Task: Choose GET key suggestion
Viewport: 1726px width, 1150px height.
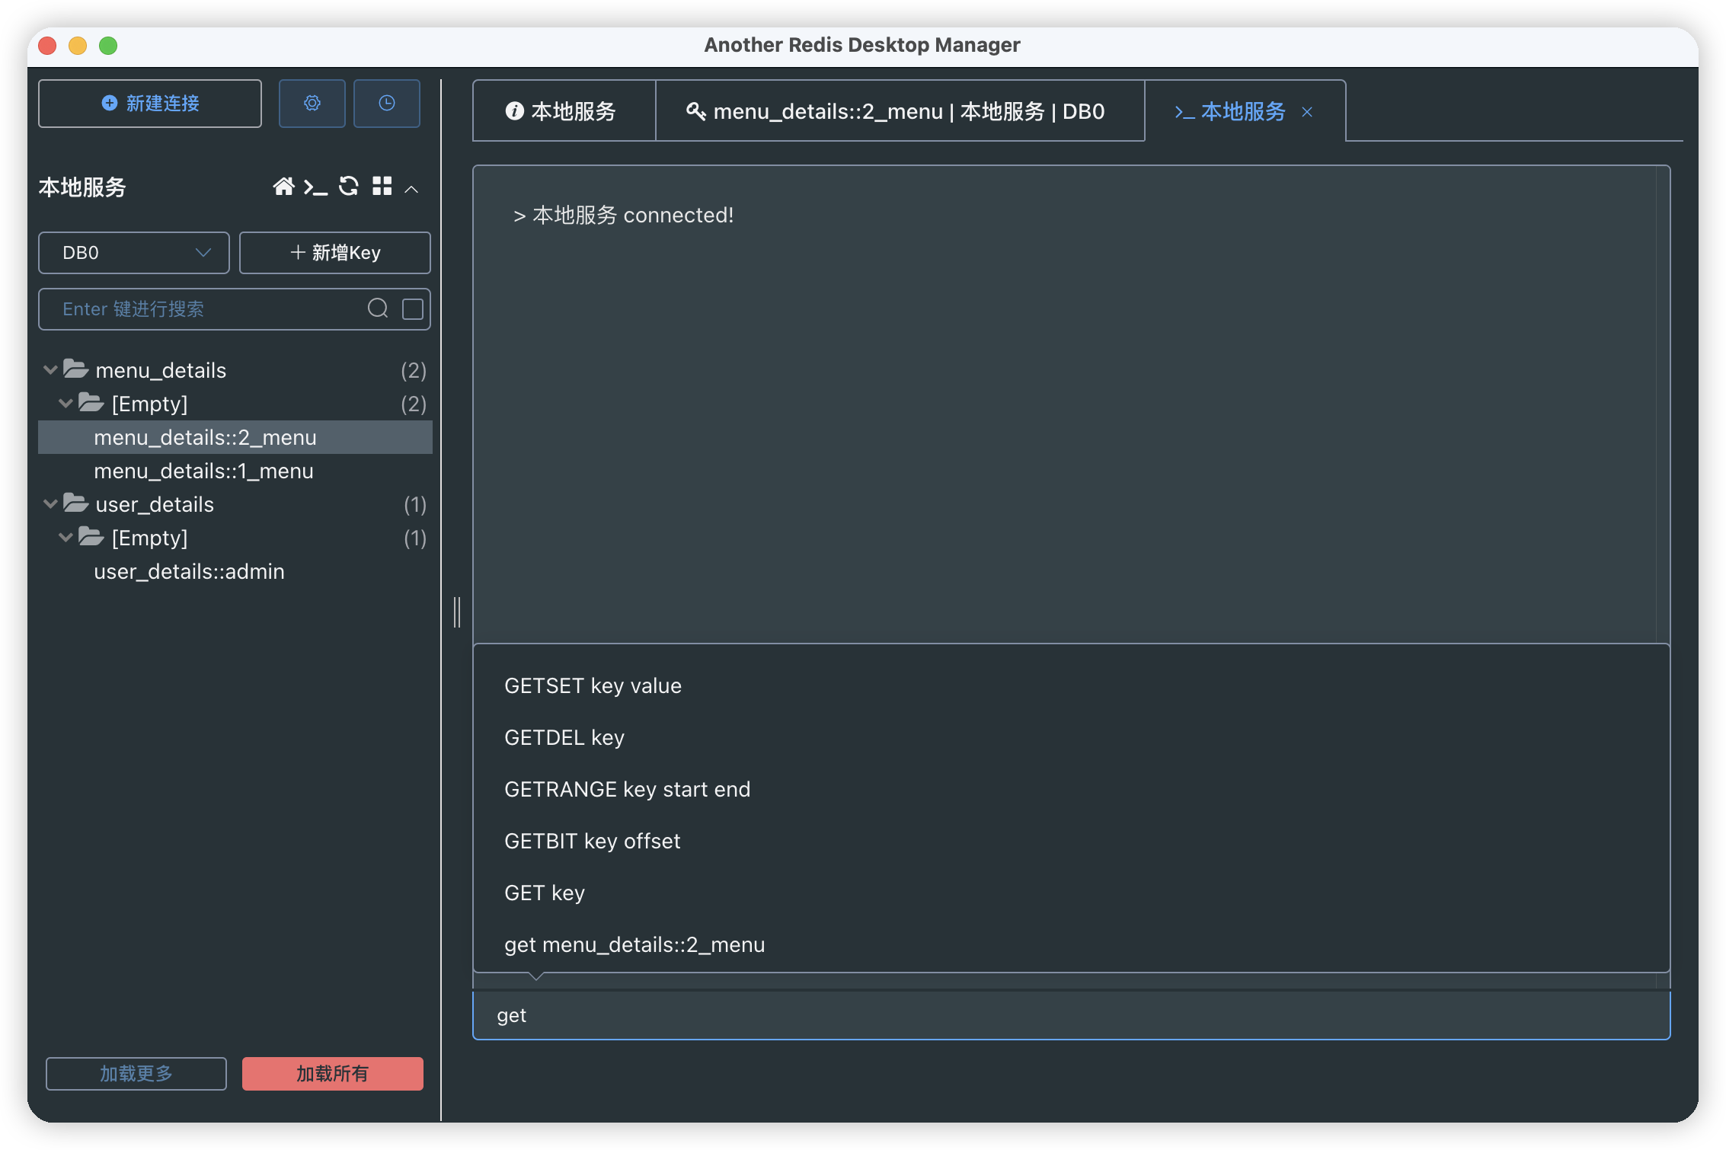Action: tap(1071, 893)
